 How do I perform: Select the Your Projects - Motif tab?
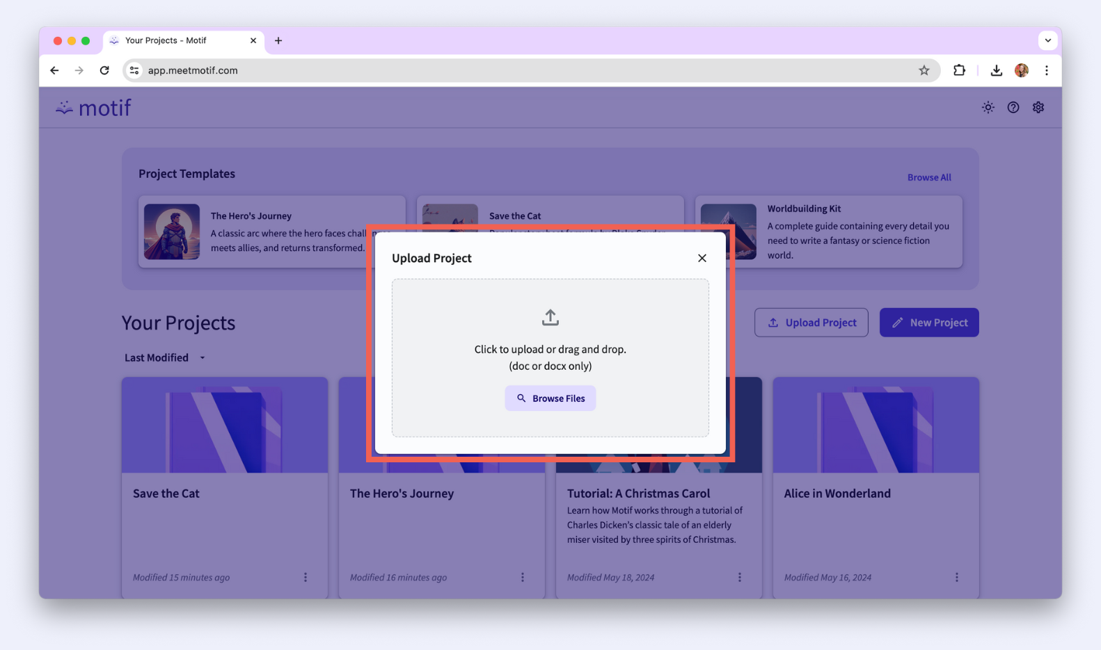[x=182, y=40]
